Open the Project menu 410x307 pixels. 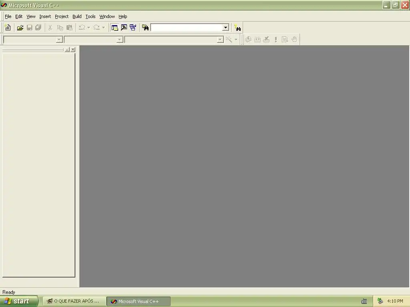click(62, 16)
